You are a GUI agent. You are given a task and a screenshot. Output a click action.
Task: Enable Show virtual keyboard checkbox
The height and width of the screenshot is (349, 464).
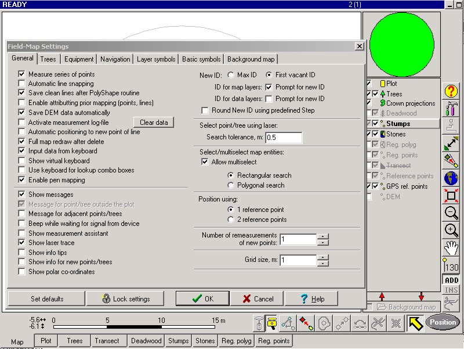point(22,161)
